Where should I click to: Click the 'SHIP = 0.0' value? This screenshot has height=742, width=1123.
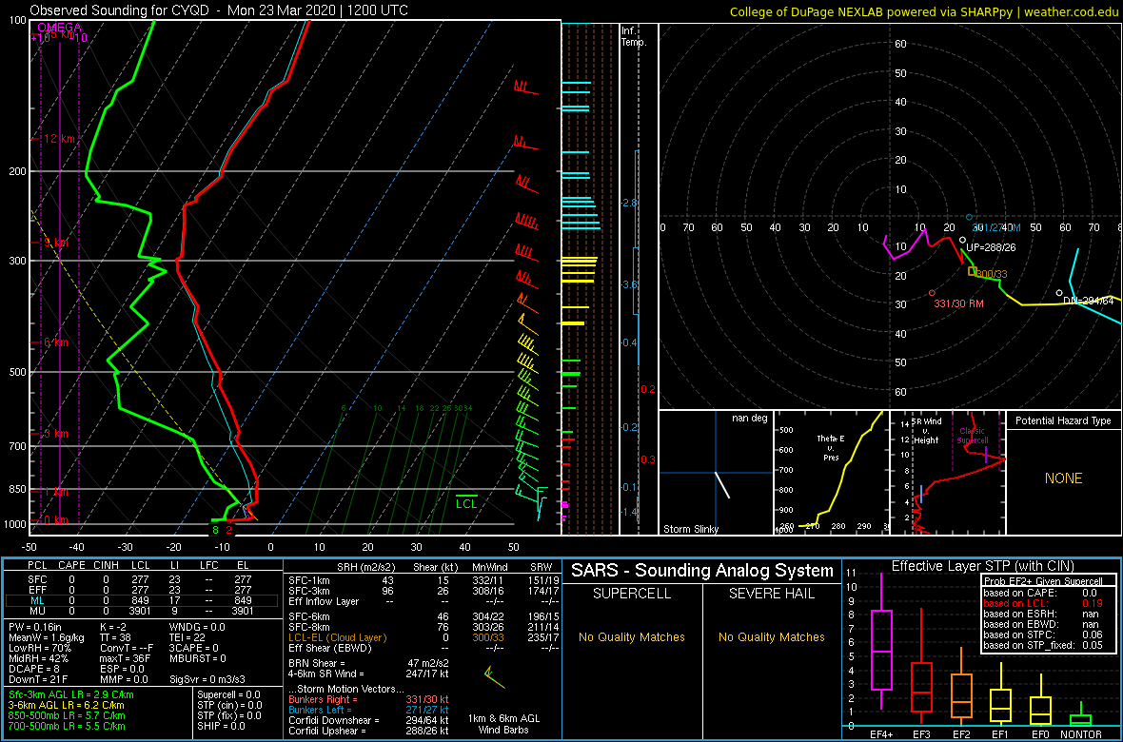pos(222,726)
